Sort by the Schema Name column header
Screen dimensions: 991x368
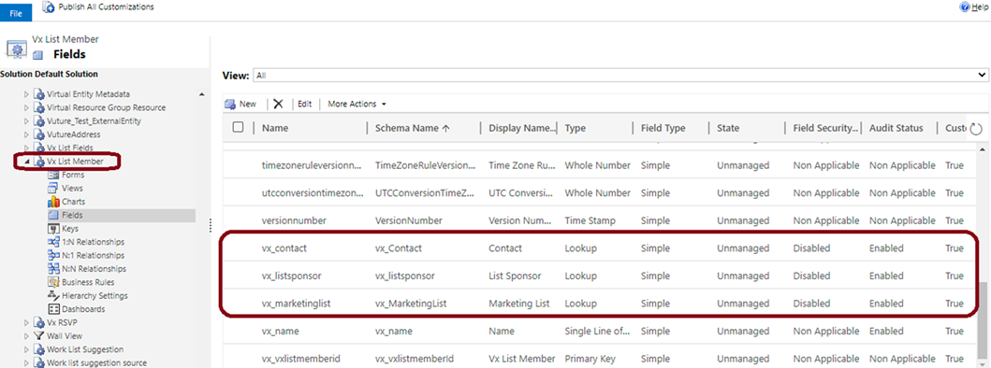click(412, 128)
